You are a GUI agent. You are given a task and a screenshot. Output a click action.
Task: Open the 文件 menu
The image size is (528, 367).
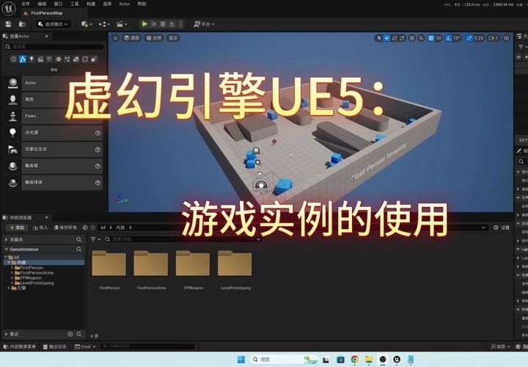(26, 4)
